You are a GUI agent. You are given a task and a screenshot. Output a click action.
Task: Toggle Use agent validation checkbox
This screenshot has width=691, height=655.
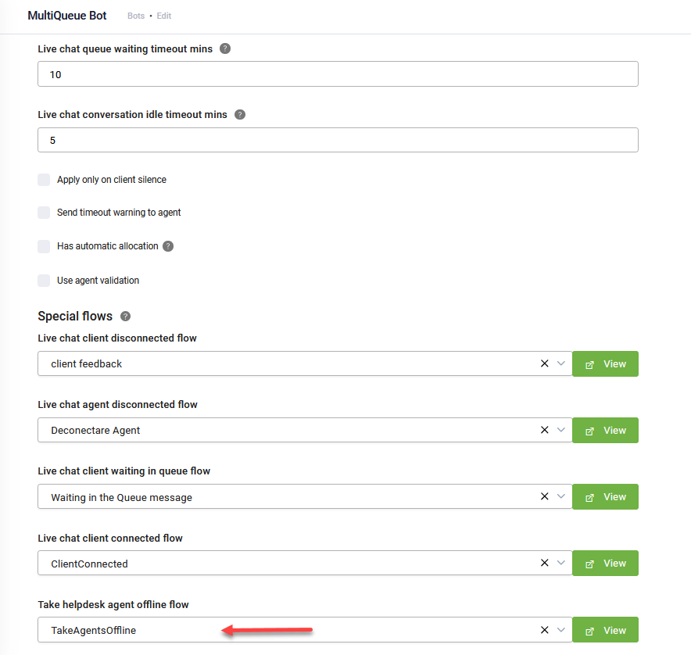[x=44, y=281]
